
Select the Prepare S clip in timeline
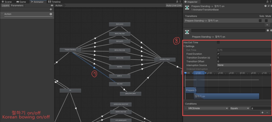point(191,90)
